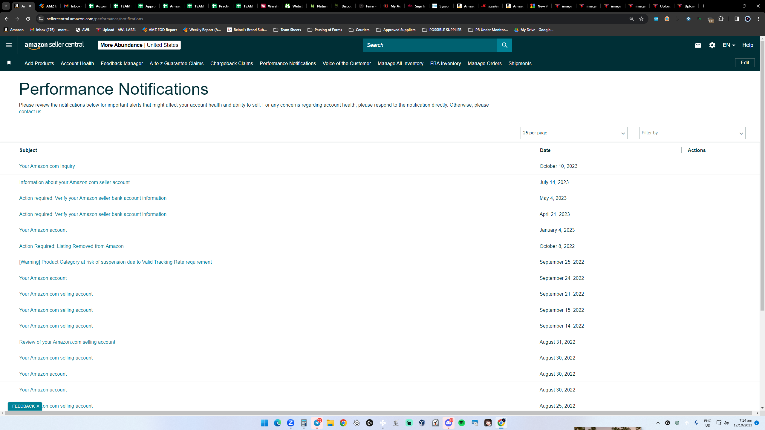
Task: Open the January 4, 2023 Your Amazon account notification
Action: 43,230
